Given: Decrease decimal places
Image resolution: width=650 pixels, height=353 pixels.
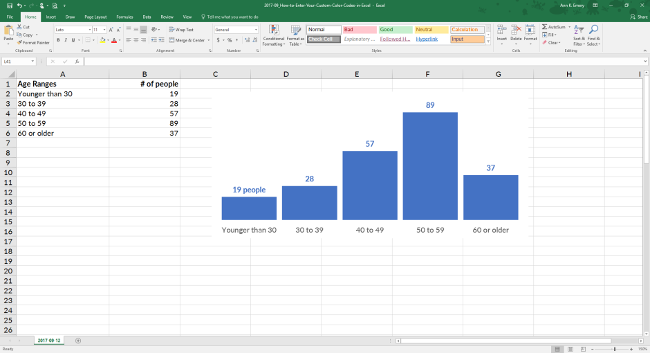Looking at the screenshot, I should [254, 40].
